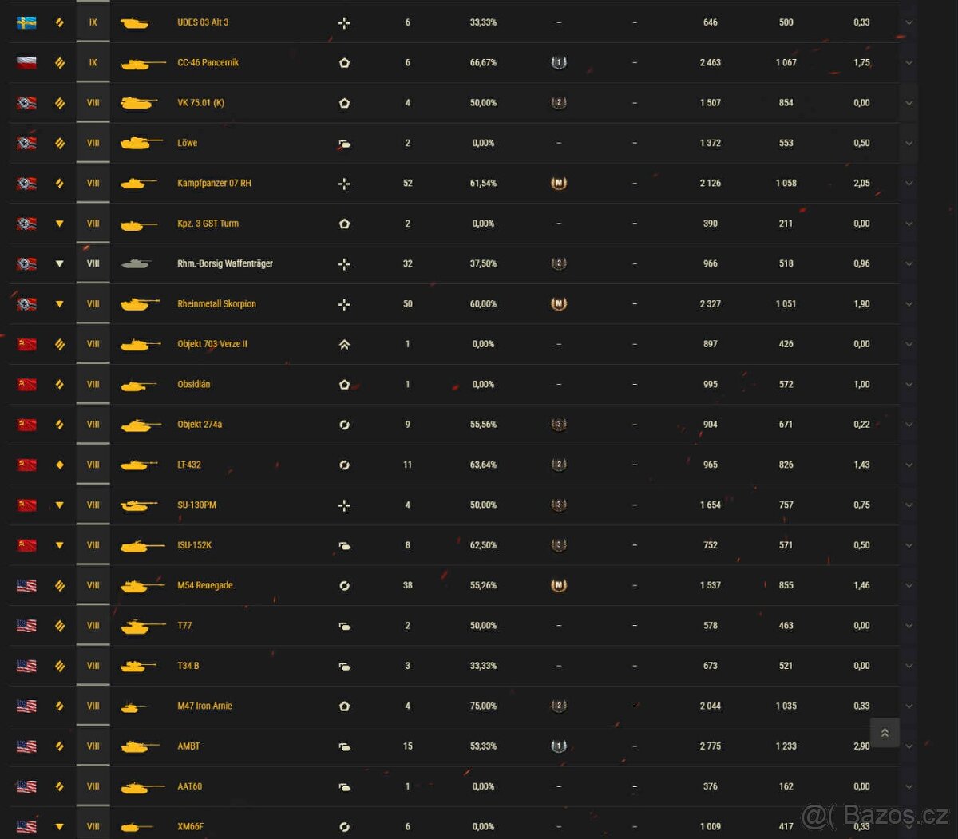Click the Soviet flag next to LT-432
Image resolution: width=958 pixels, height=839 pixels.
25,465
